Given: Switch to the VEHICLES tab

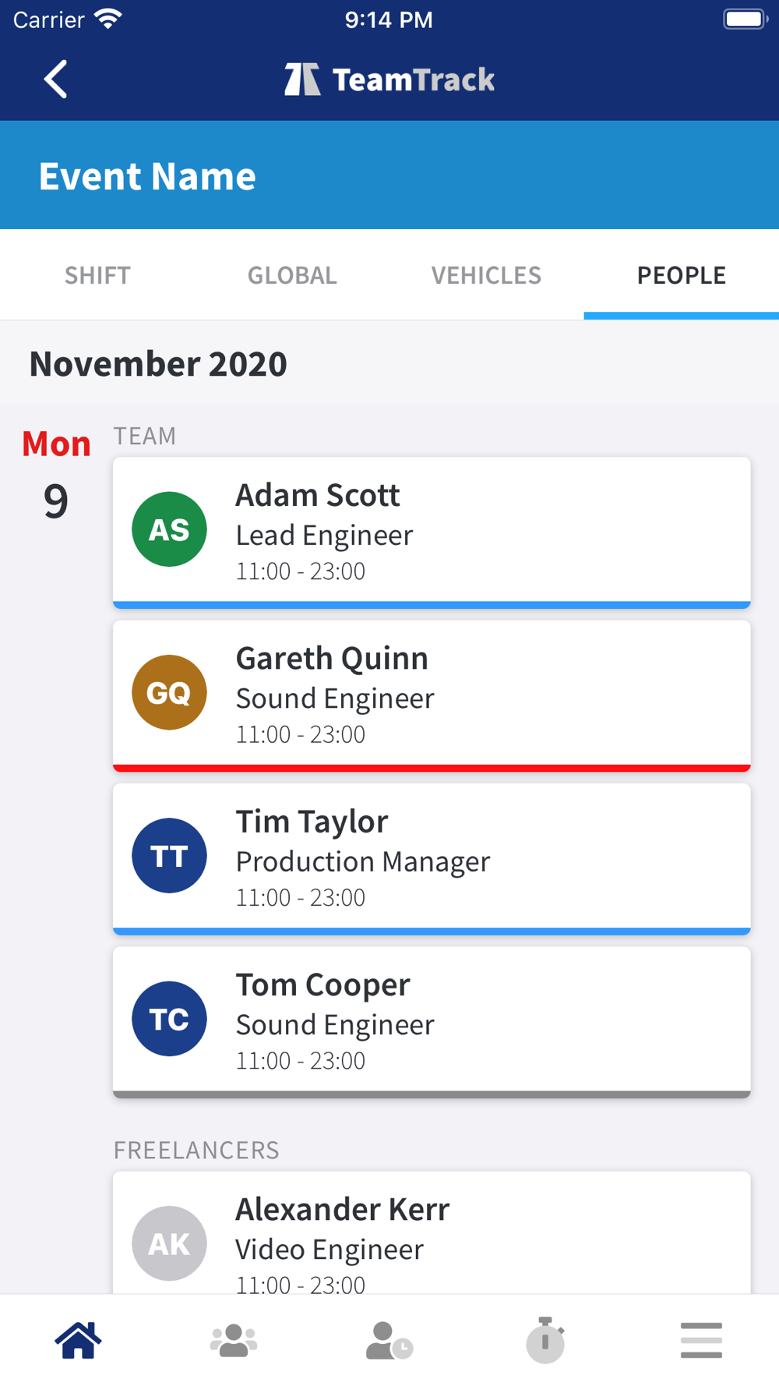Looking at the screenshot, I should click(486, 275).
